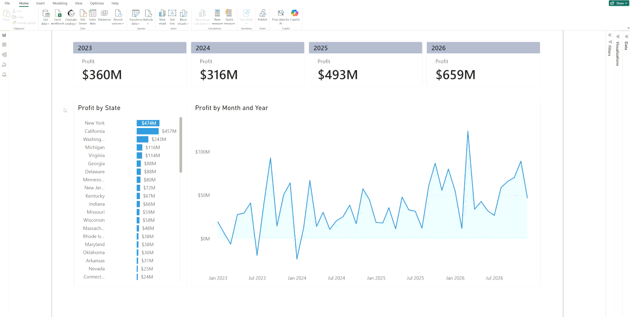Click the Missouri state label
The height and width of the screenshot is (317, 630).
(x=95, y=212)
